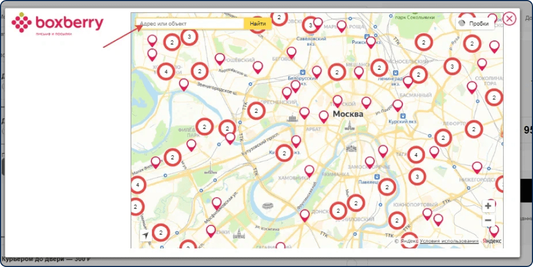Close the Boxberry map popup
The image size is (533, 267).
[509, 19]
